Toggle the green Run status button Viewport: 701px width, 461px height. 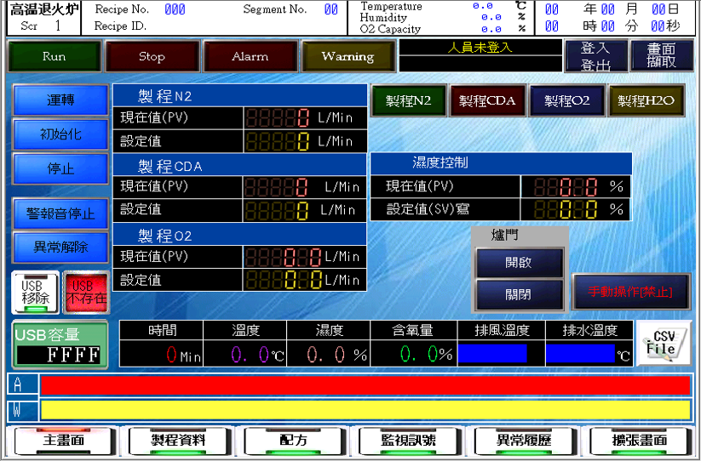click(54, 57)
